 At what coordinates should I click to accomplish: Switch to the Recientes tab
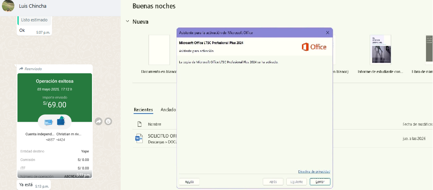coord(143,110)
